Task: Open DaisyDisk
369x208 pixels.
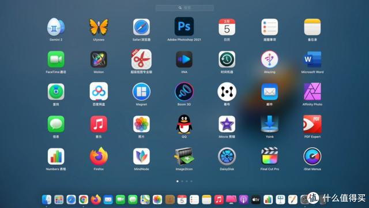Action: pyautogui.click(x=227, y=156)
